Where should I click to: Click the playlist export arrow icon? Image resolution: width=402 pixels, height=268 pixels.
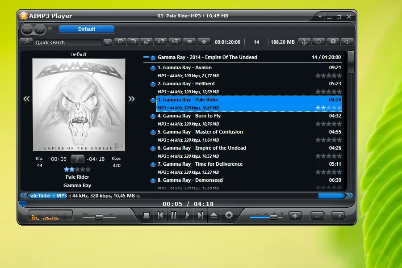175,42
